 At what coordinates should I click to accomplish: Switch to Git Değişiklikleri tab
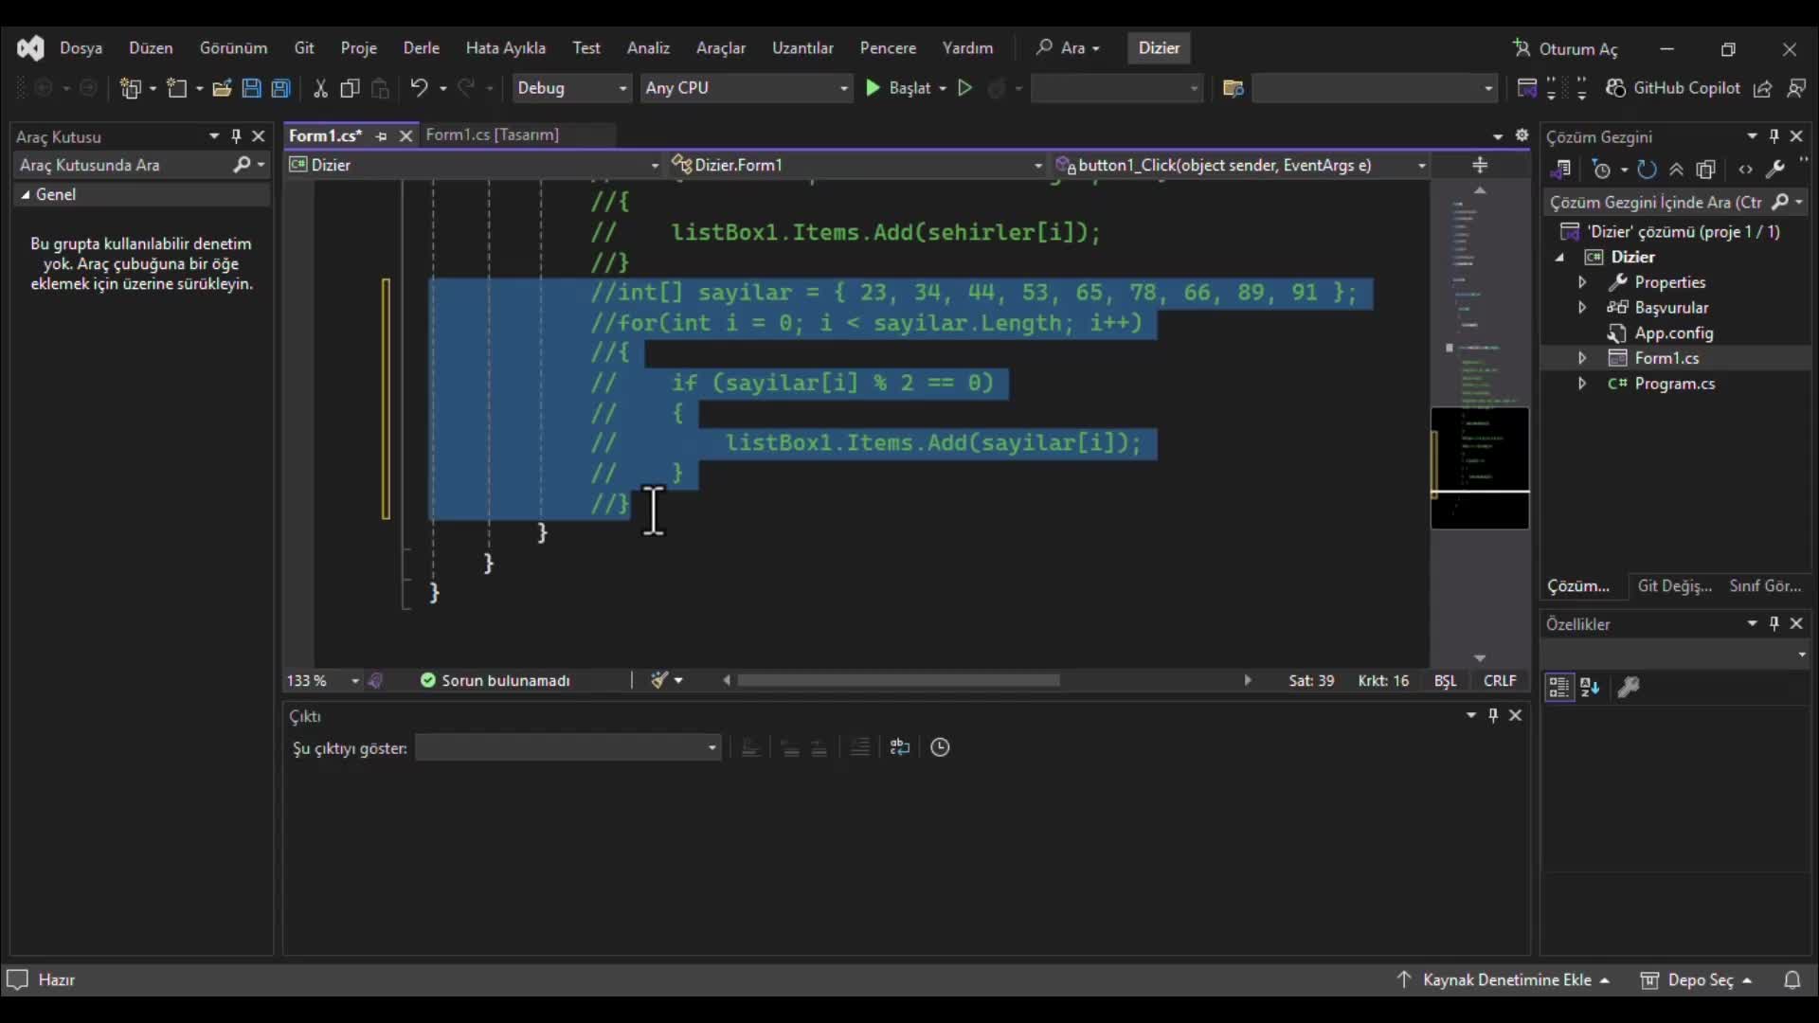[1674, 585]
